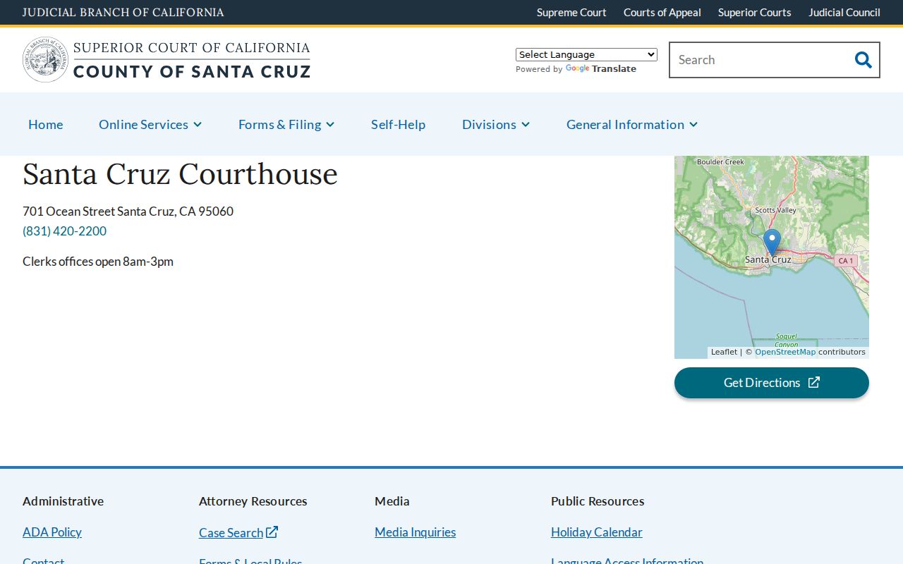
Task: Click the Public Resources footer heading
Action: 598,501
